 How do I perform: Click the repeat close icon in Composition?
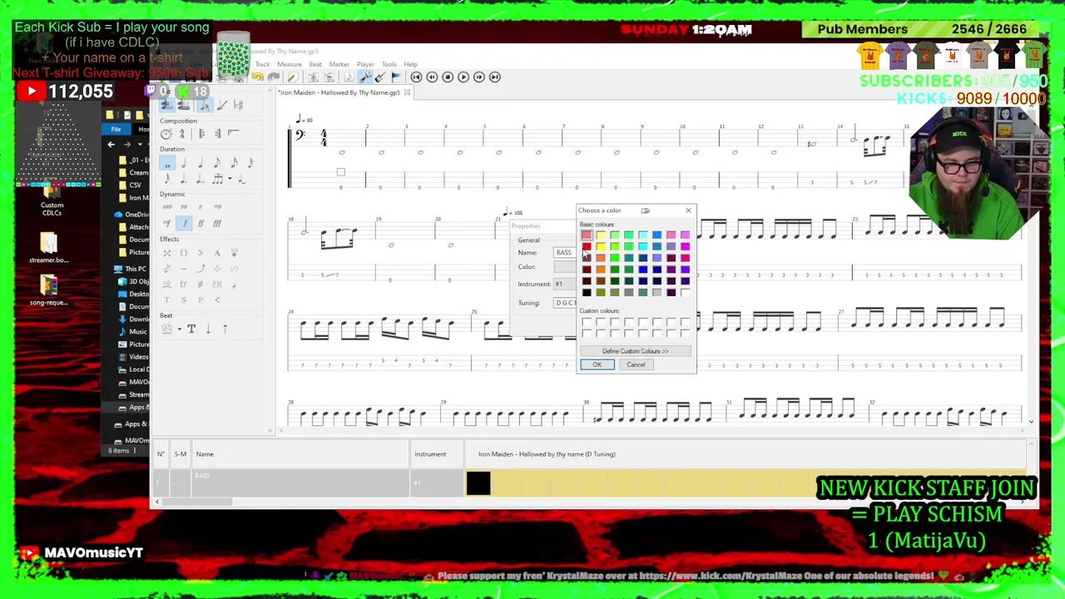[218, 133]
